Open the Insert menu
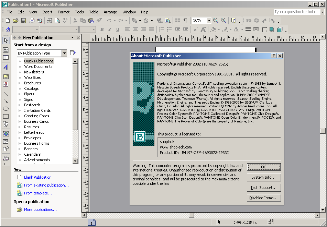The width and height of the screenshot is (327, 227). click(x=47, y=12)
